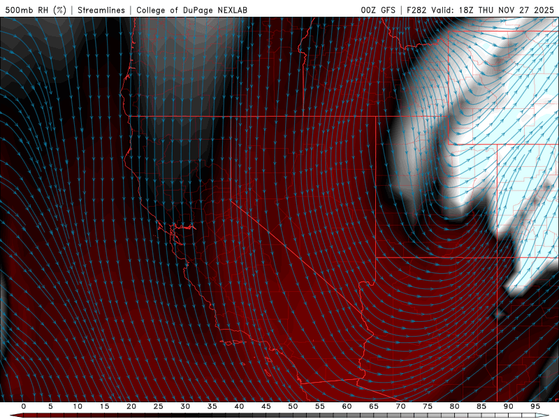Click the "60" label on the RH scale

[347, 406]
